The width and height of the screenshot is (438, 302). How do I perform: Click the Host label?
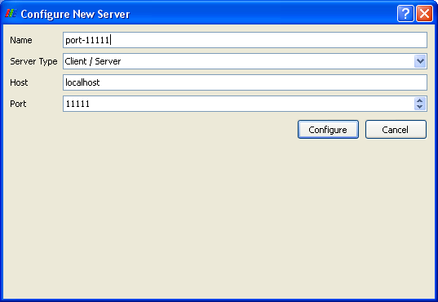[x=19, y=82]
